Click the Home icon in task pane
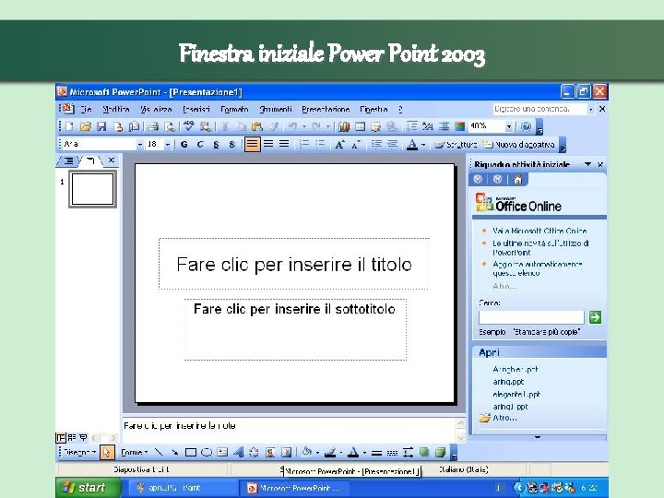 pyautogui.click(x=517, y=180)
